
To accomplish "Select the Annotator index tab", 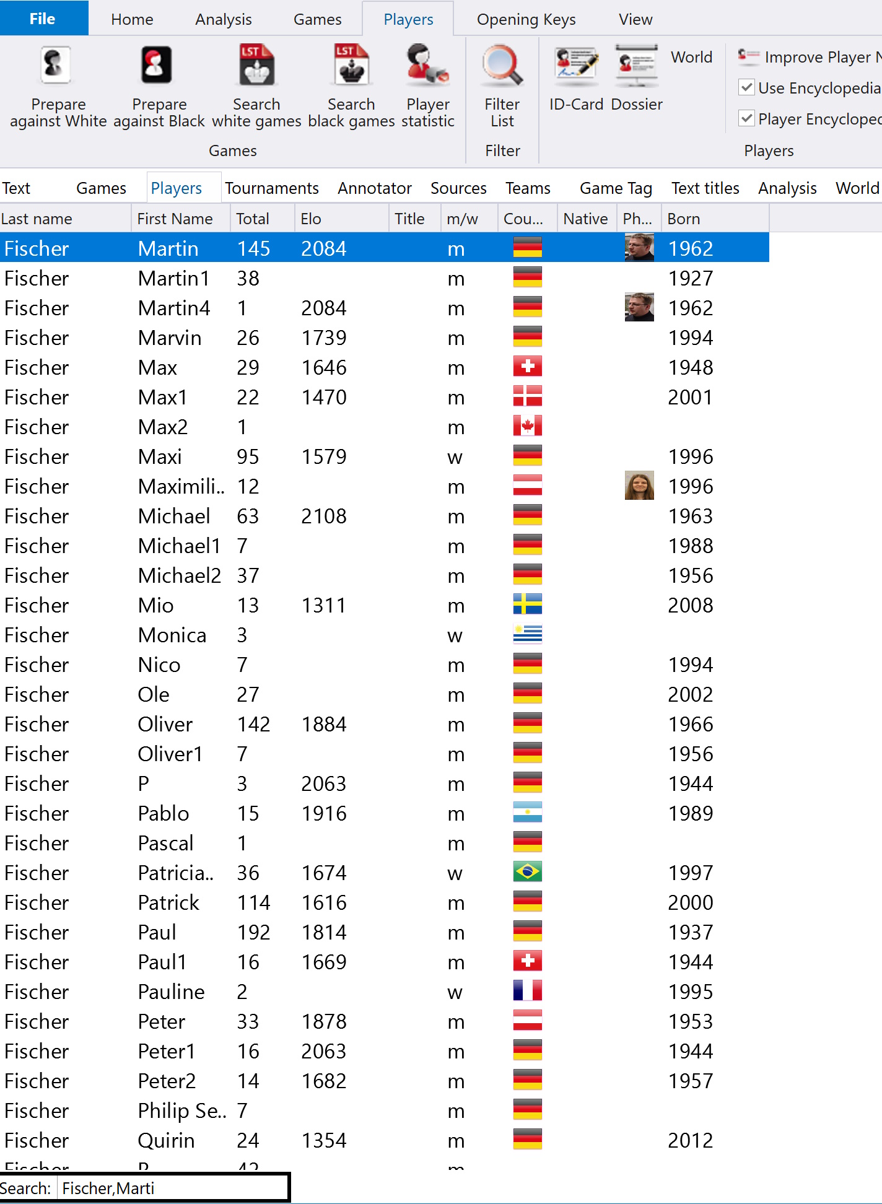I will click(x=375, y=188).
